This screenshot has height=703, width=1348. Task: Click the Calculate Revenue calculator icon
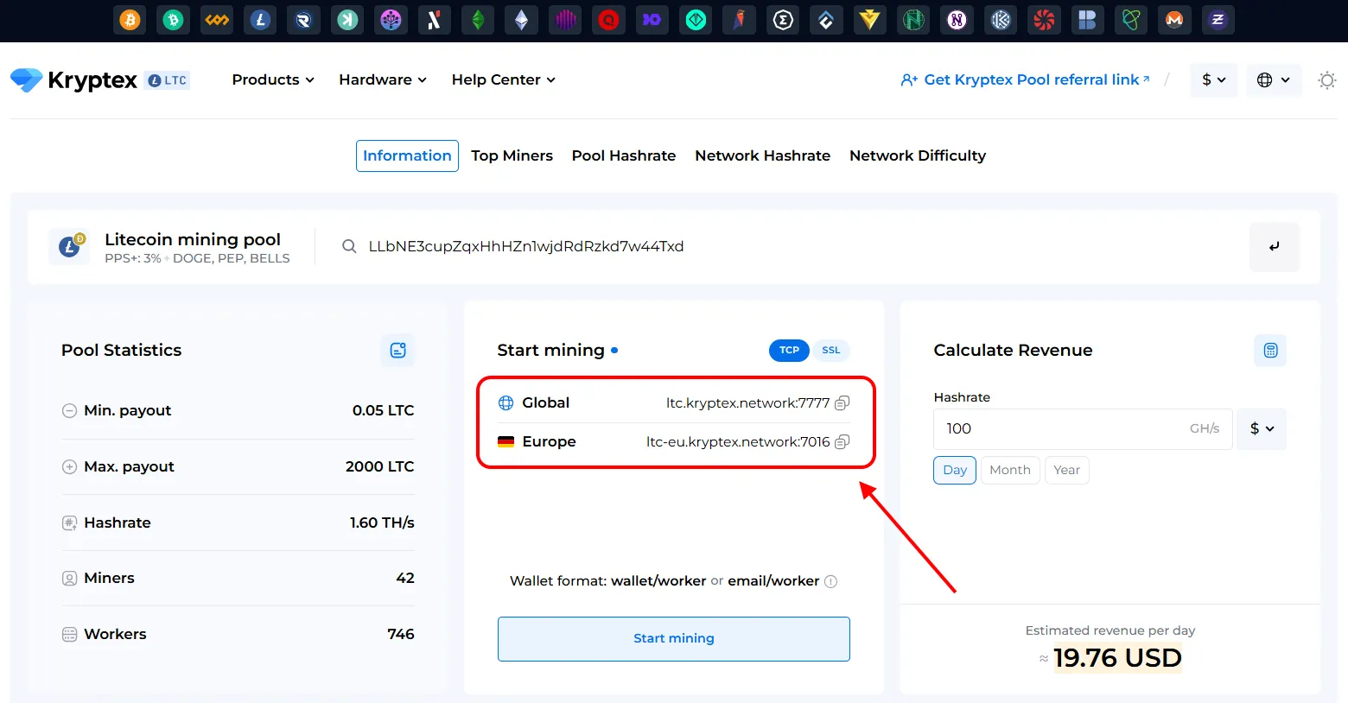(x=1270, y=351)
